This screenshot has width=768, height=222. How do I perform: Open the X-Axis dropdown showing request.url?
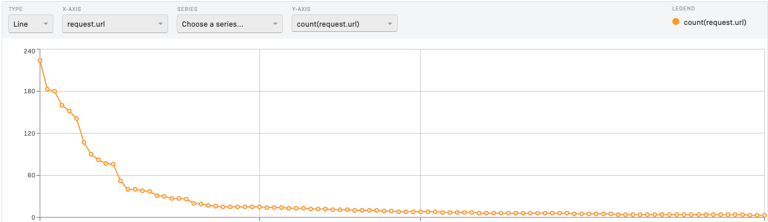[115, 24]
